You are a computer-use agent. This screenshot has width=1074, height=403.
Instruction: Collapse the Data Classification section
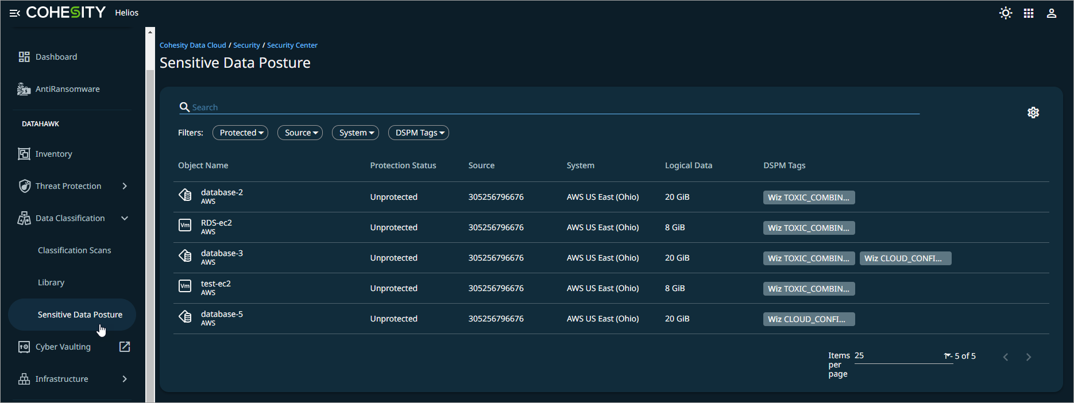point(125,218)
